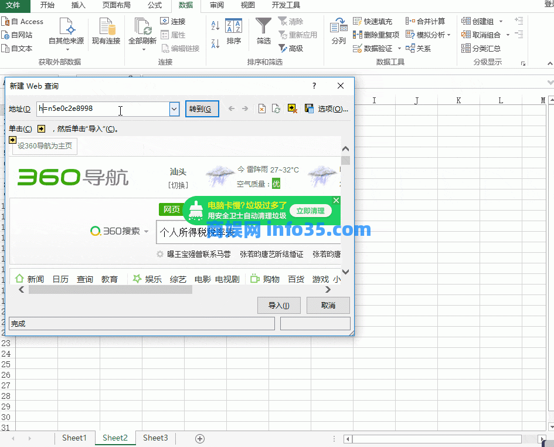Open 现有连接 connections
The width and height of the screenshot is (554, 447).
click(106, 32)
